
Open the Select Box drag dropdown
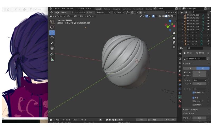point(103,12)
